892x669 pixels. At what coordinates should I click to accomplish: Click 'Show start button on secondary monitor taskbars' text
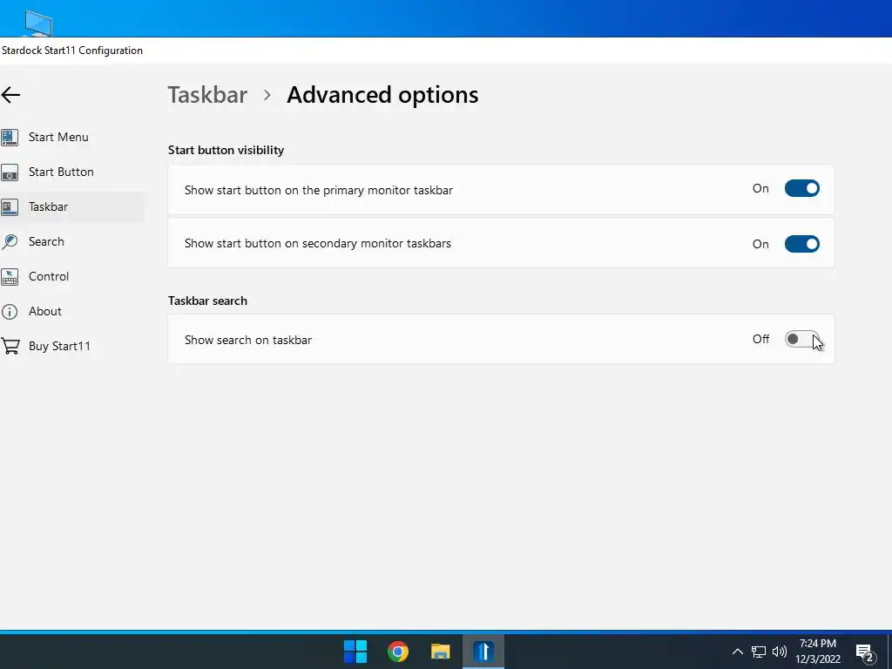317,243
